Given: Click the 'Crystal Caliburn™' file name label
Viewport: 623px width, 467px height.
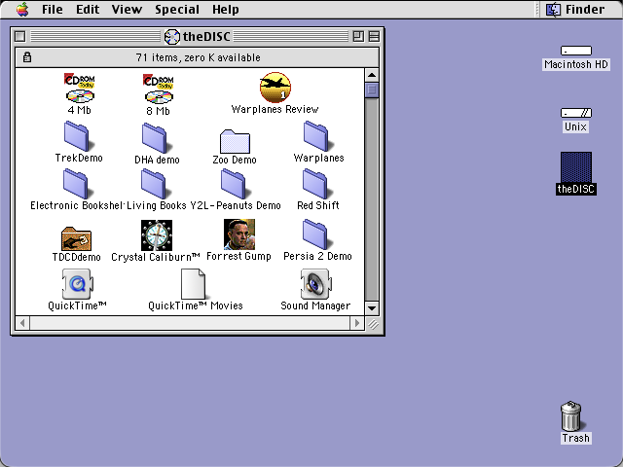Looking at the screenshot, I should click(156, 257).
